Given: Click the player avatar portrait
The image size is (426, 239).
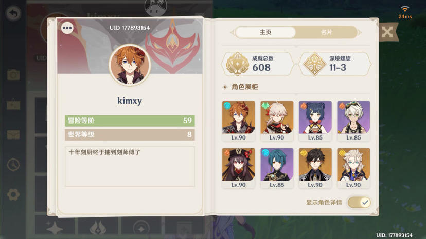Looking at the screenshot, I should [x=130, y=65].
